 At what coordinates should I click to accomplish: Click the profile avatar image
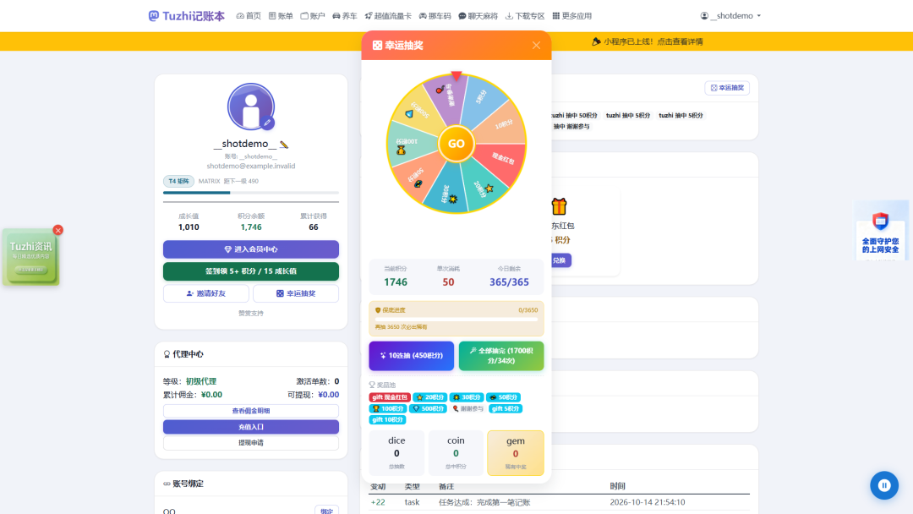click(x=251, y=107)
